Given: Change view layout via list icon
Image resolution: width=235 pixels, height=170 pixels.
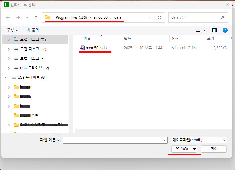Looking at the screenshot, I should click(198, 30).
